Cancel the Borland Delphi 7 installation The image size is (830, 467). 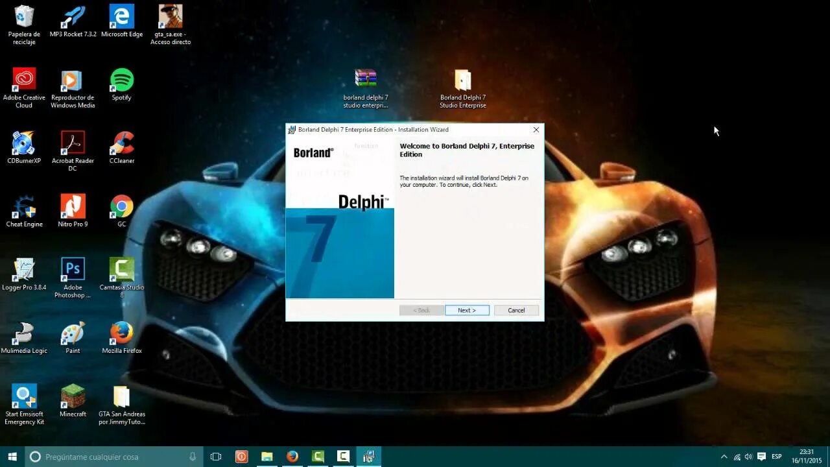coord(516,310)
